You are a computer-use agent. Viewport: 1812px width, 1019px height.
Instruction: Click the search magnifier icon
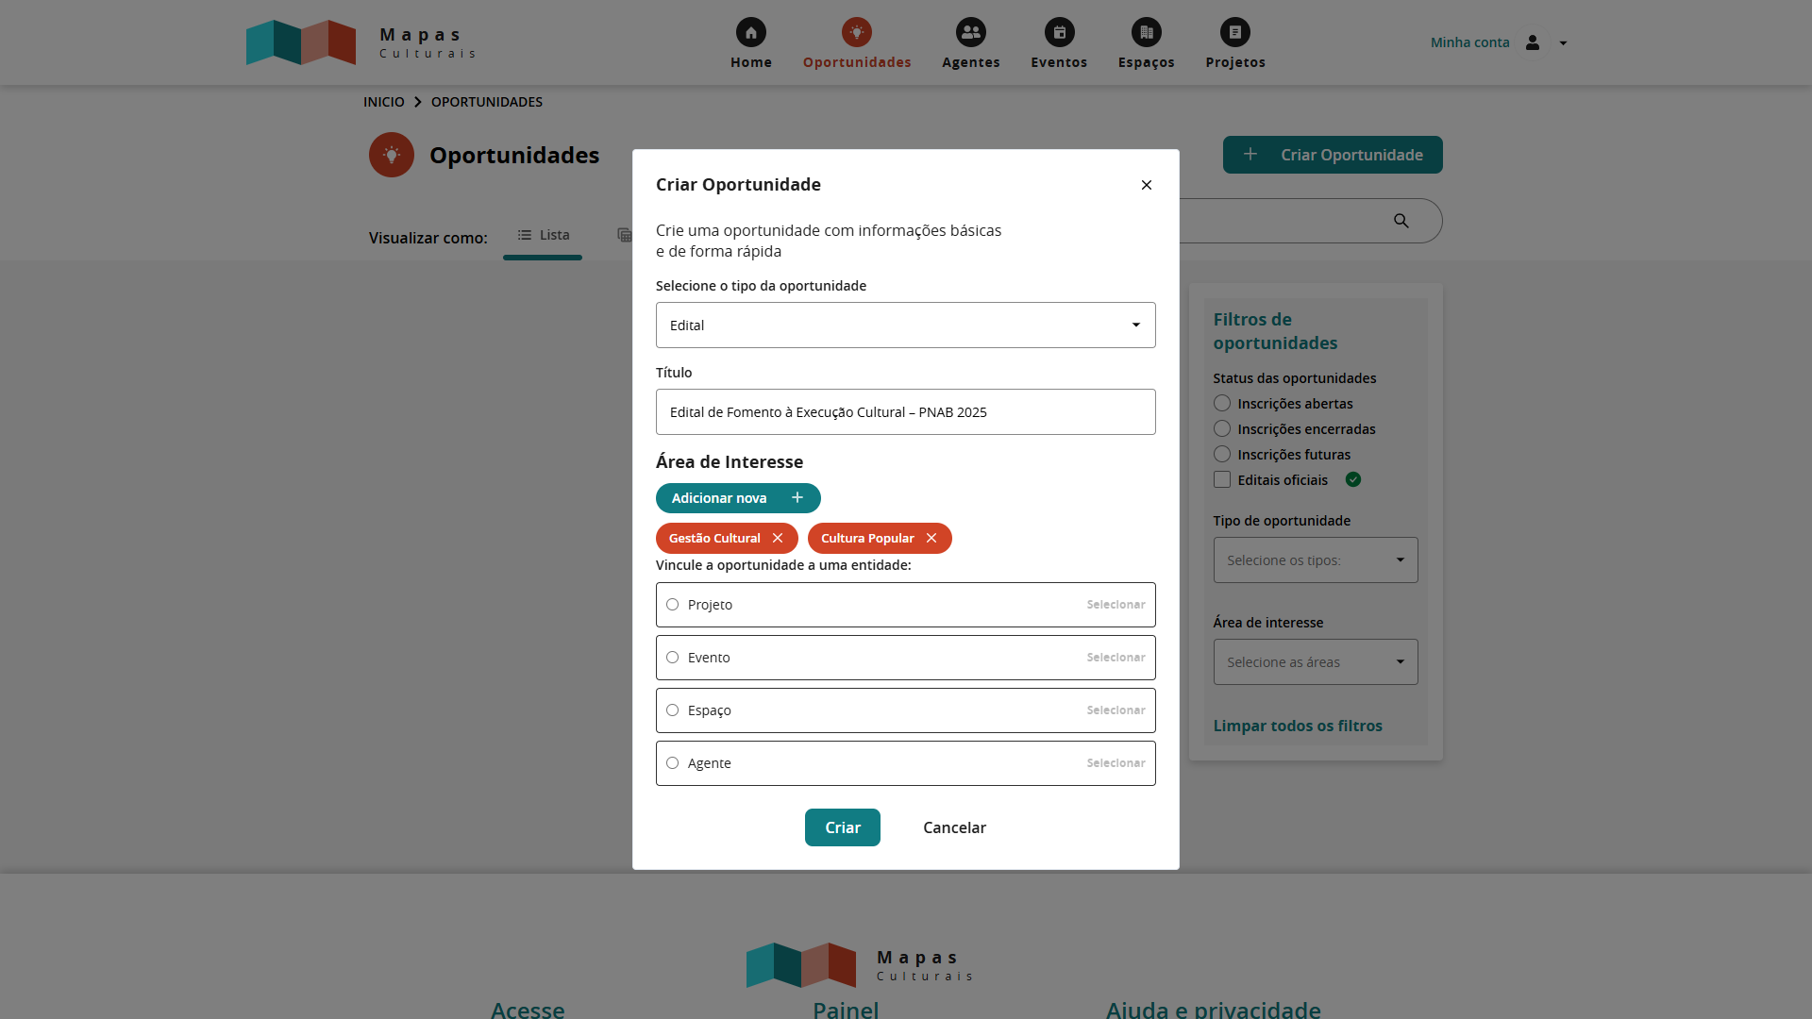pyautogui.click(x=1401, y=221)
